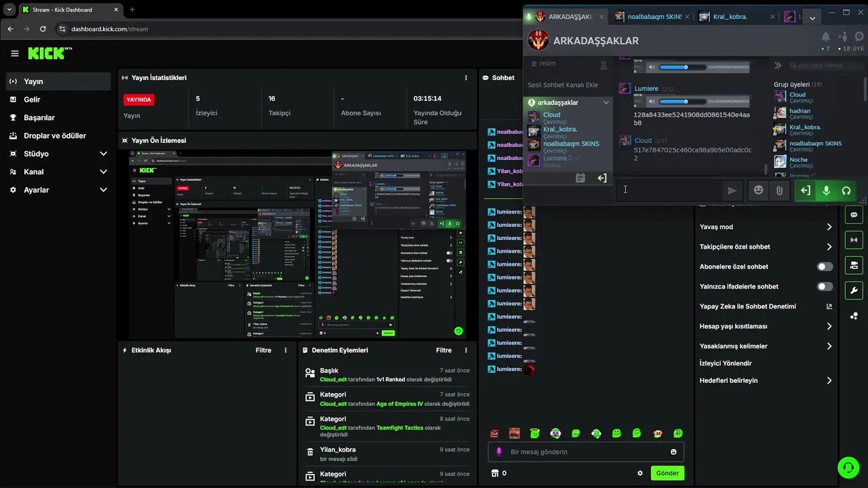The image size is (868, 488).
Task: Open the Etkinlik Akışı Filtre button
Action: 263,350
